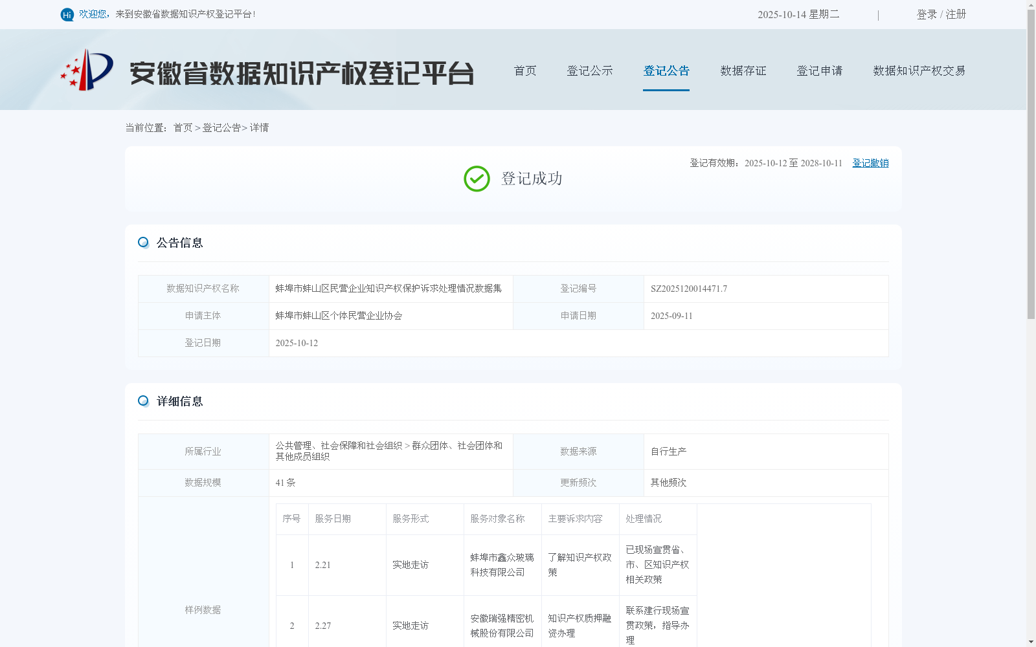This screenshot has height=647, width=1036.
Task: Click the industry value 公共管理、社会保障和社会组织
Action: (x=339, y=446)
